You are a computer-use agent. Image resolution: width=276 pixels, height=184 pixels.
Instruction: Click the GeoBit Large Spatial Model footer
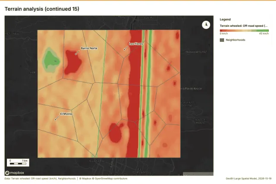pyautogui.click(x=248, y=178)
